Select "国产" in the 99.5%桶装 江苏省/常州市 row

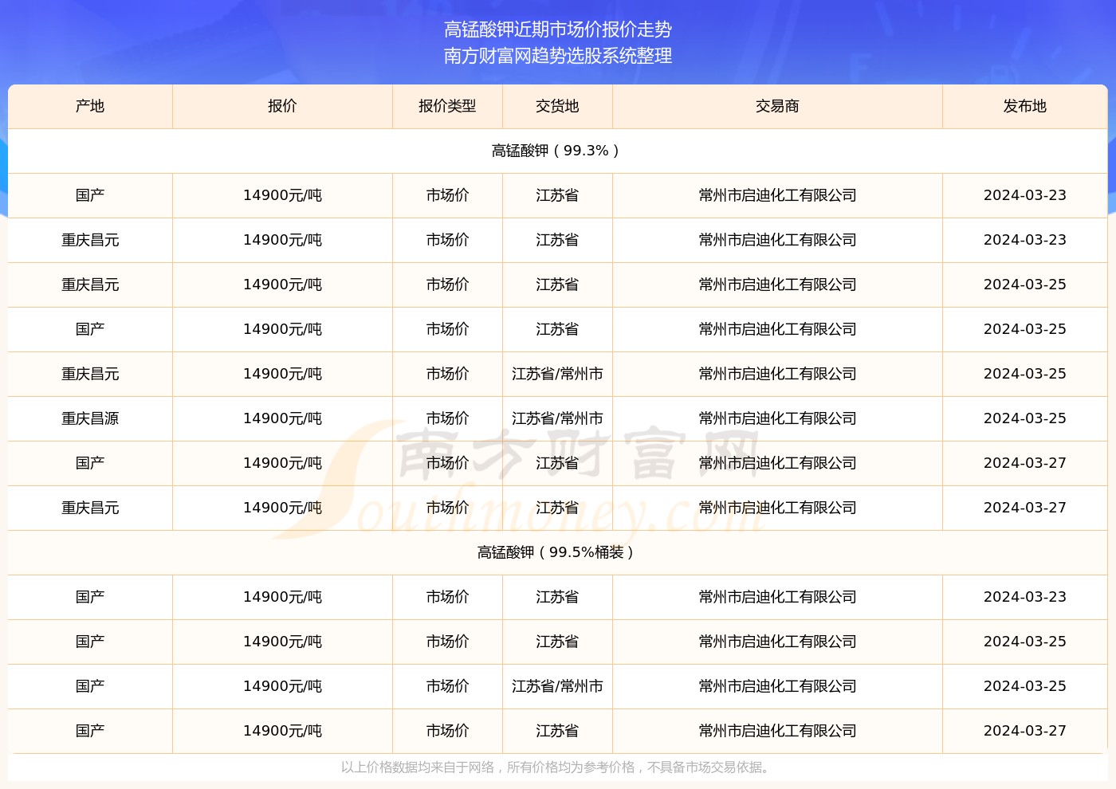[x=90, y=686]
